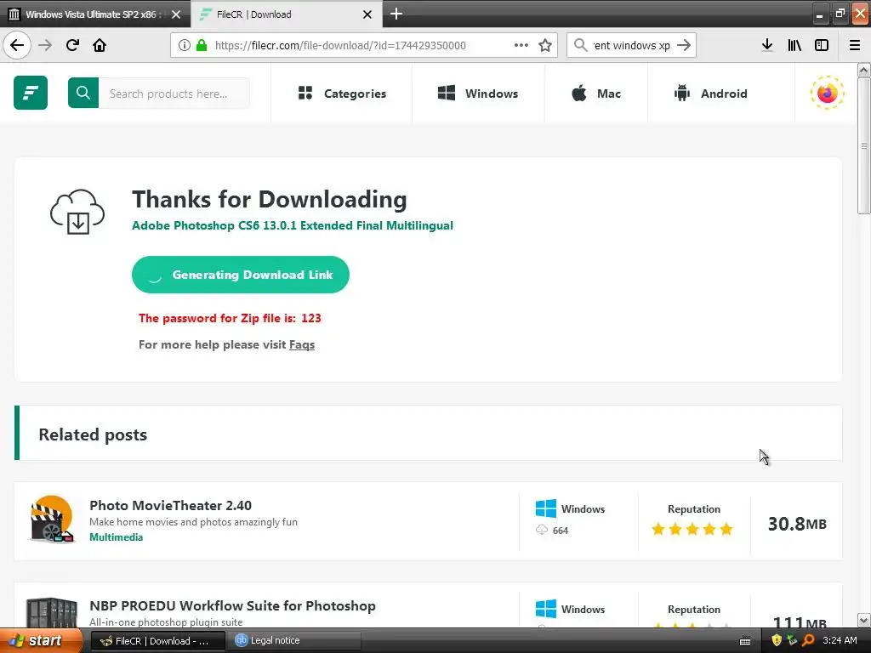The image size is (871, 653).
Task: Bookmark this page with the star icon
Action: [545, 45]
